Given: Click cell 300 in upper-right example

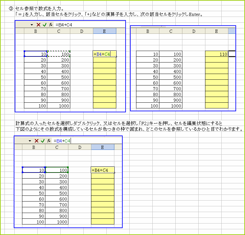Looking at the screenshot, I should (x=171, y=65).
